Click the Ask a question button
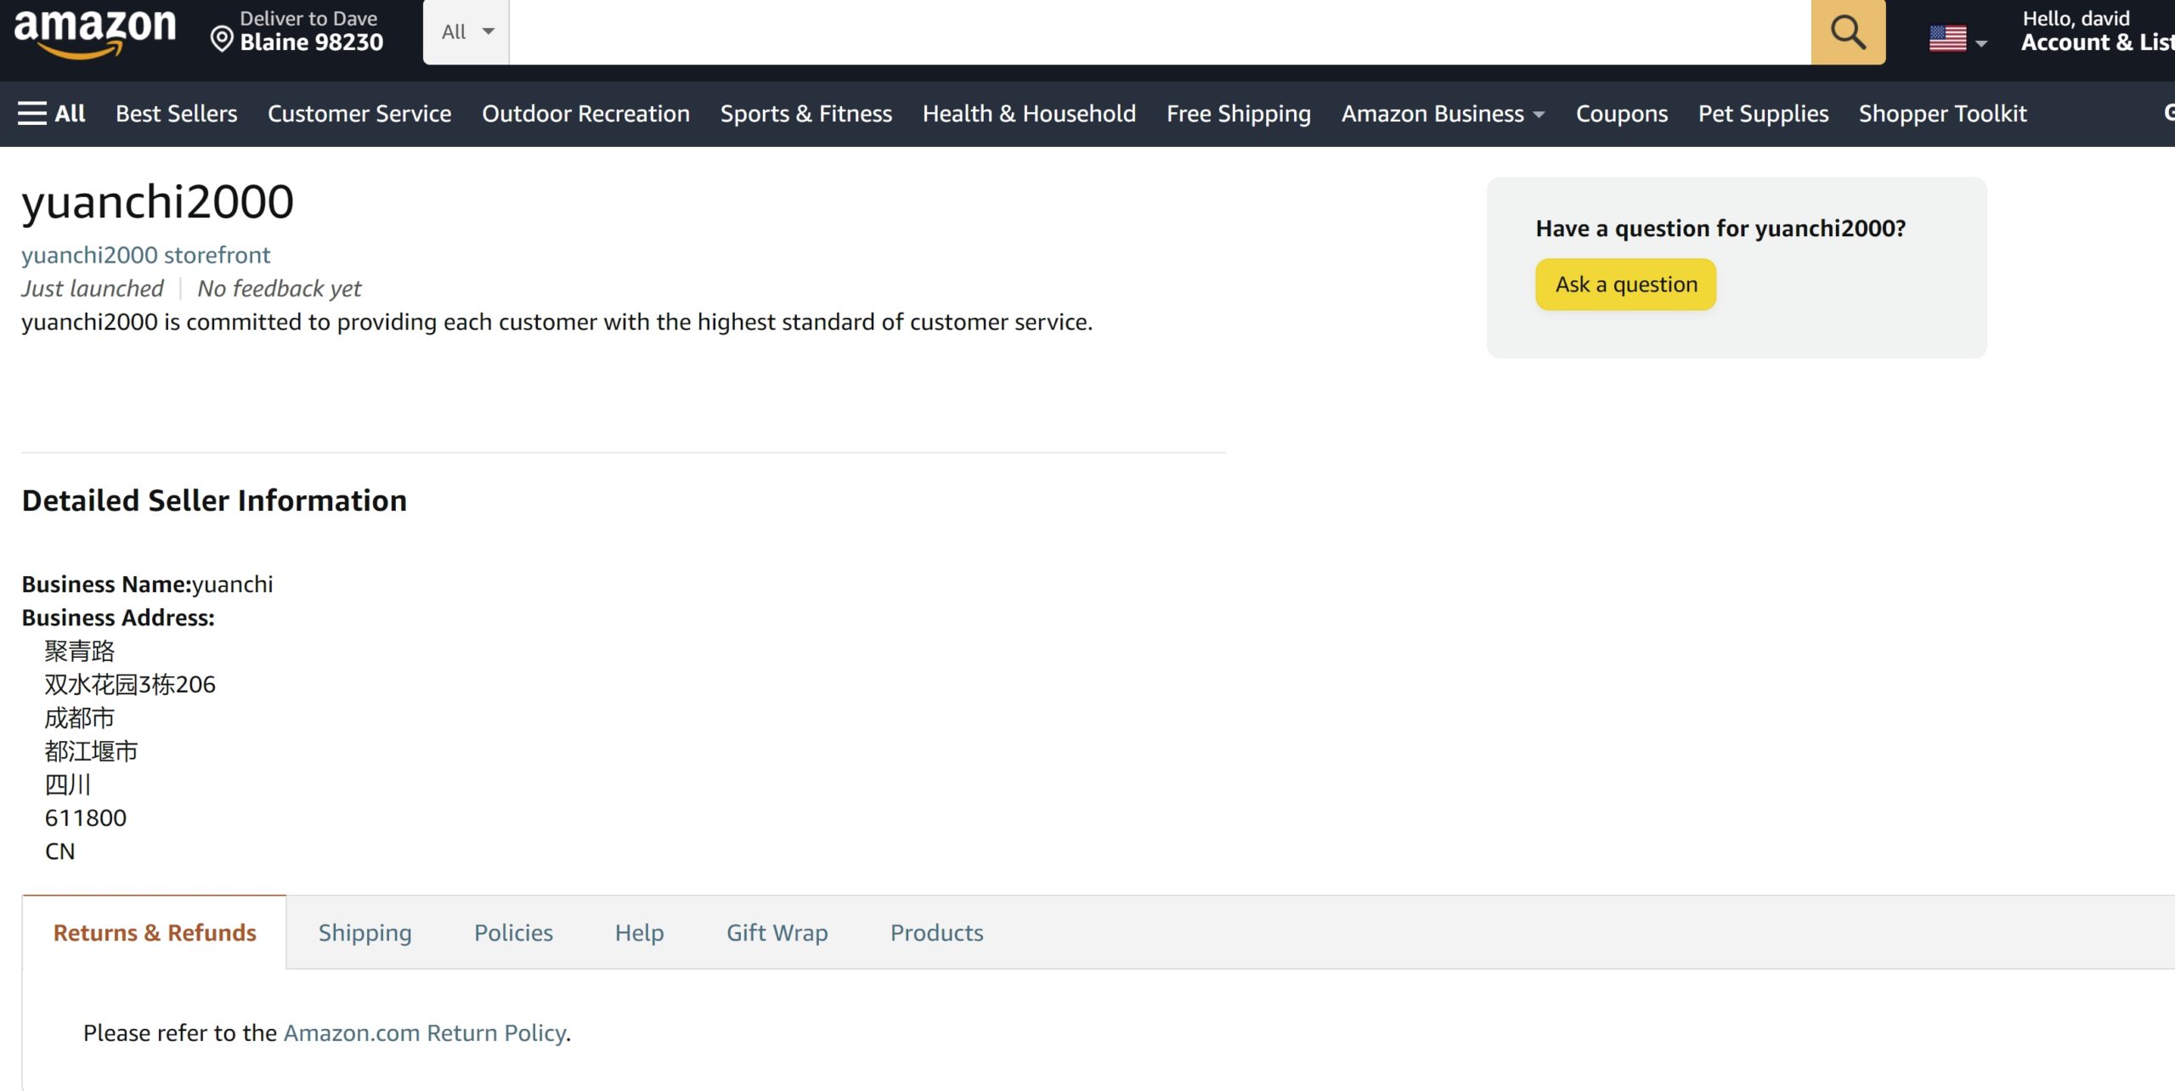 click(x=1625, y=285)
